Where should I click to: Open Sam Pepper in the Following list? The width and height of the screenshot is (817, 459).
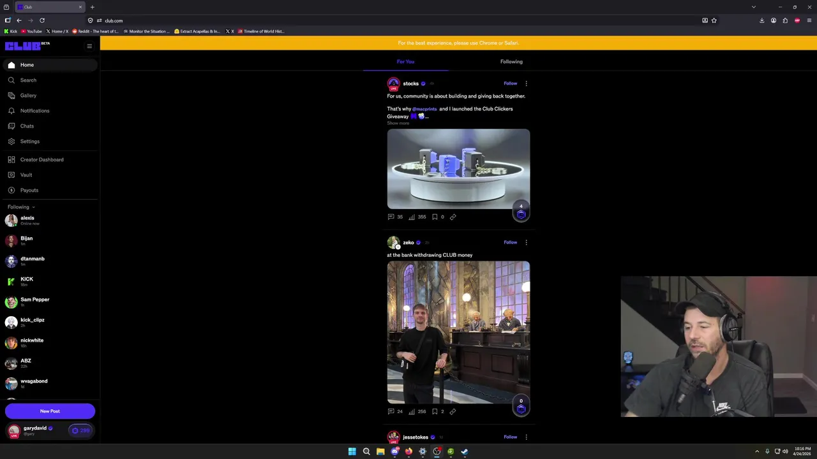pyautogui.click(x=49, y=302)
